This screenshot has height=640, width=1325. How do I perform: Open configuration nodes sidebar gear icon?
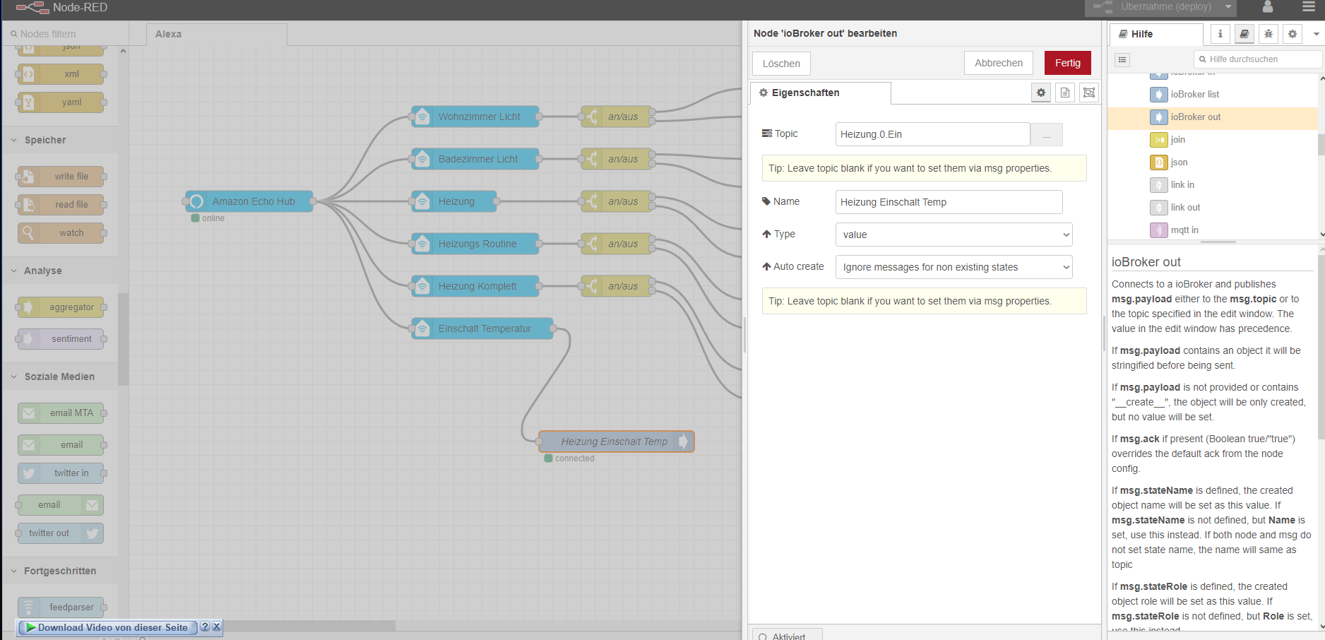(1293, 34)
